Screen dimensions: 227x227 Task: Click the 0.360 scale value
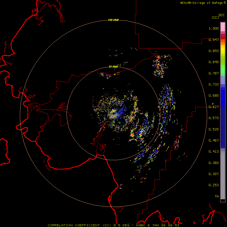[214, 163]
